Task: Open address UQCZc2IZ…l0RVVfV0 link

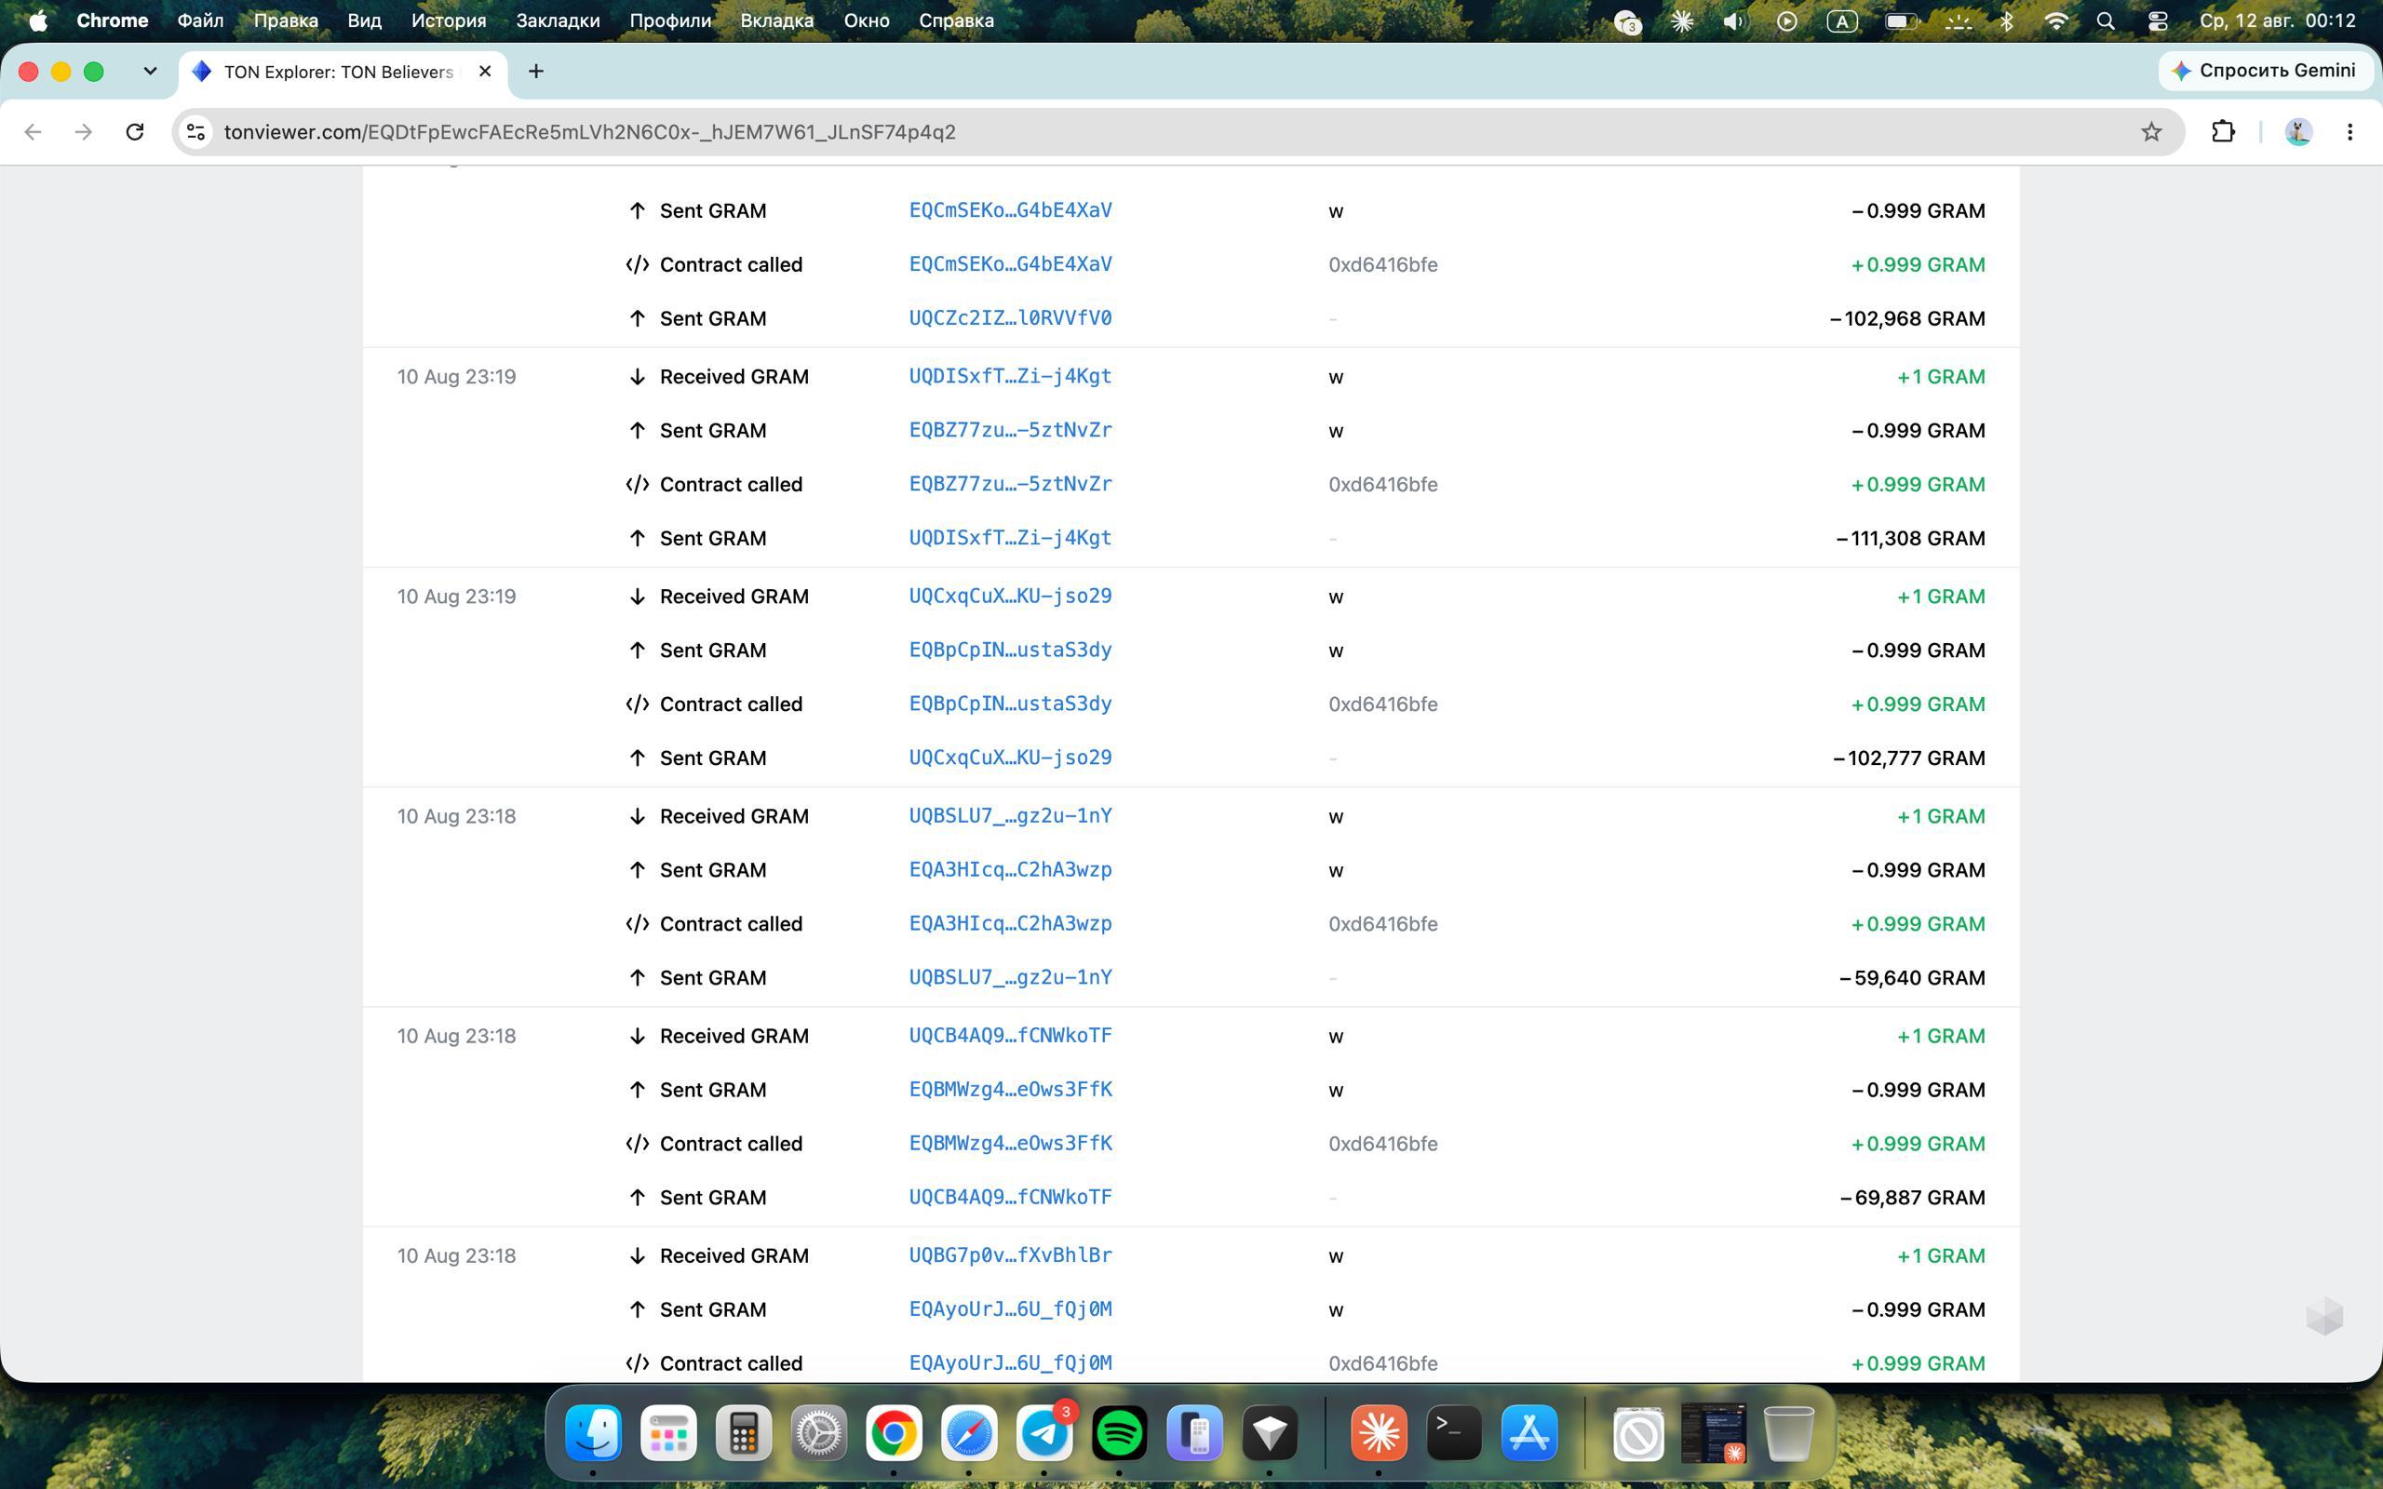Action: click(x=1010, y=318)
